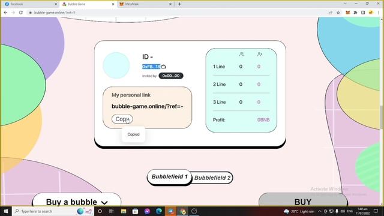
Task: Open Telegram from the taskbar
Action: (x=170, y=211)
